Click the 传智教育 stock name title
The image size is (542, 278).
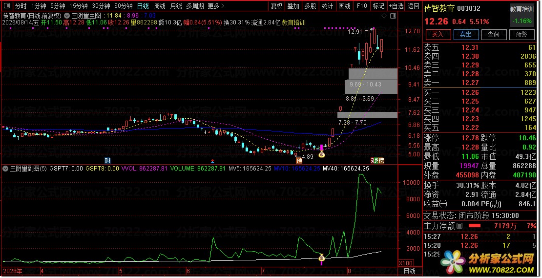pyautogui.click(x=439, y=8)
